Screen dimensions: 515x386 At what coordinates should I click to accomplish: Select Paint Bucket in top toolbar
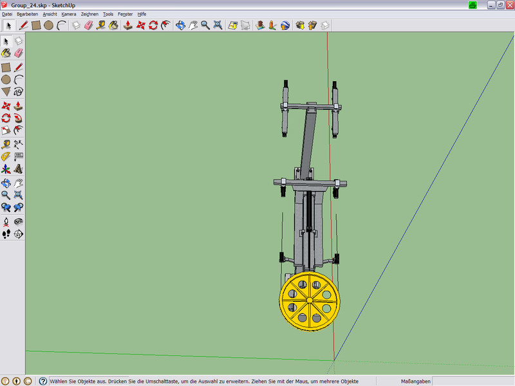[113, 25]
